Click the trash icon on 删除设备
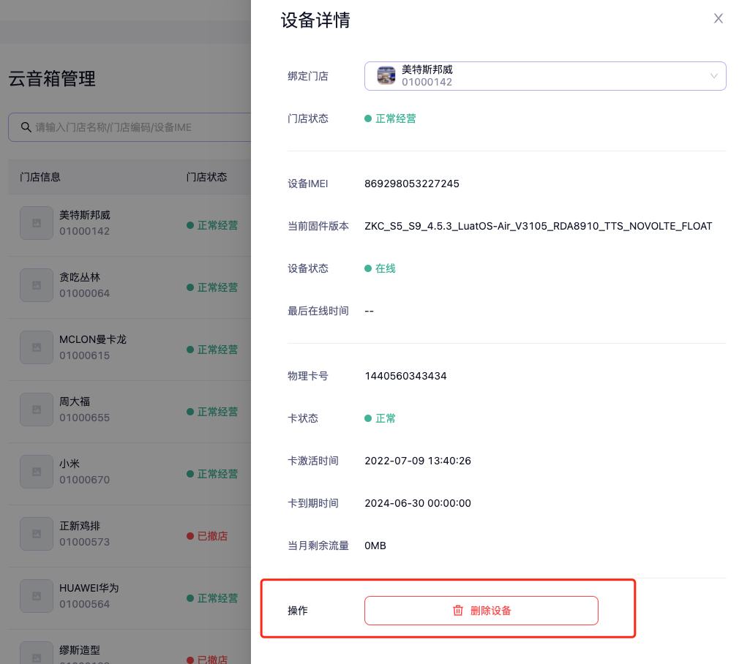This screenshot has height=664, width=750. point(458,611)
